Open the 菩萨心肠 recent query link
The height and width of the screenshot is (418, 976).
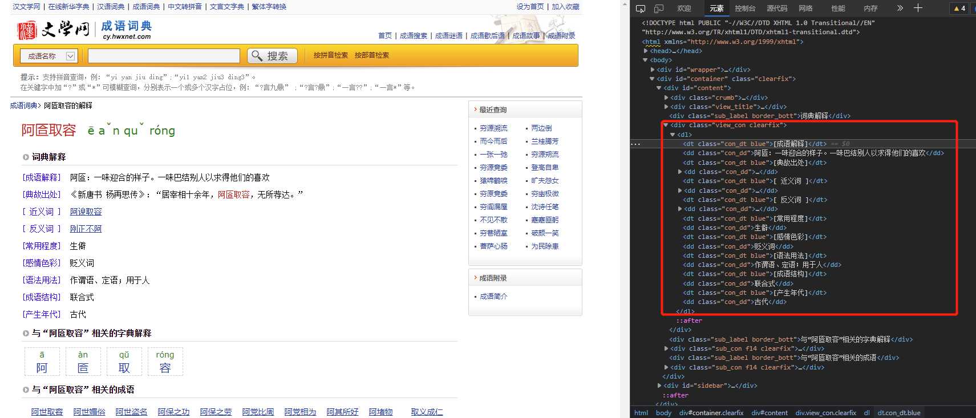pos(493,246)
